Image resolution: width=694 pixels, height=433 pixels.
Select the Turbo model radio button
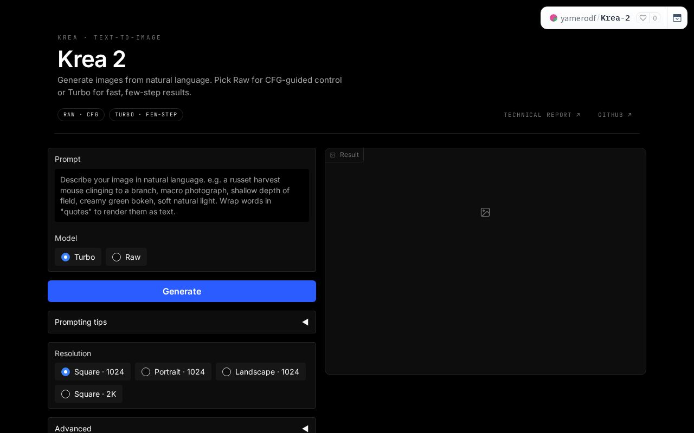78,257
